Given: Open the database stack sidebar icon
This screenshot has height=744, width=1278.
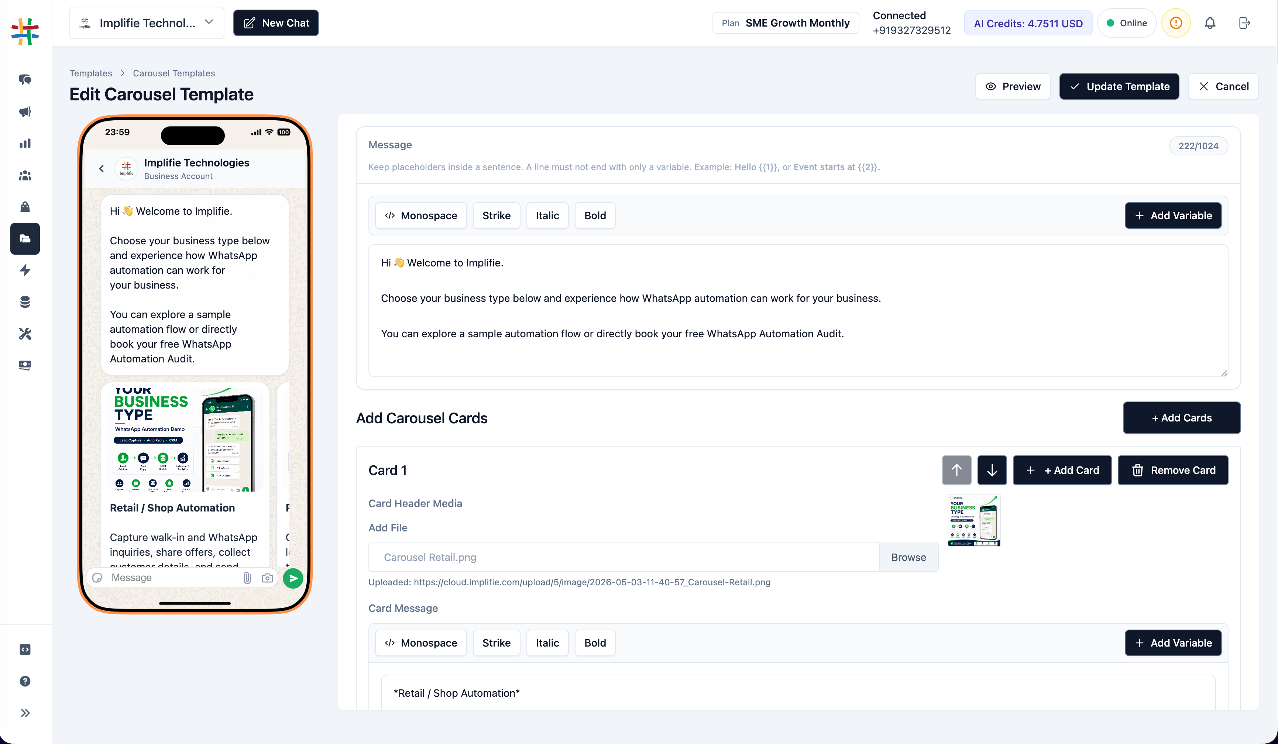Looking at the screenshot, I should point(25,302).
